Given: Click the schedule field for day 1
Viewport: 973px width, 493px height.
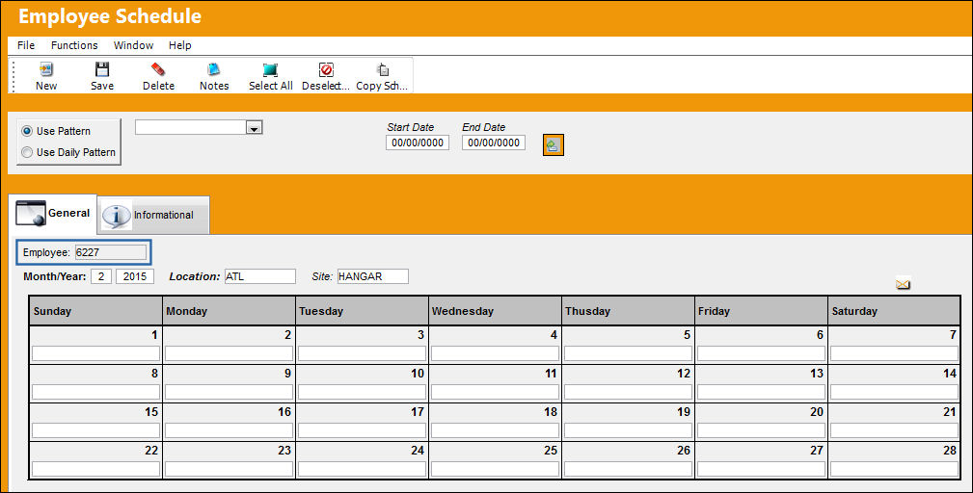Looking at the screenshot, I should (95, 353).
